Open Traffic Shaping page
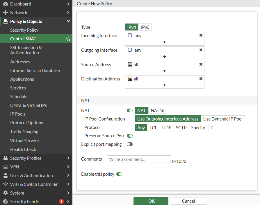The height and width of the screenshot is (205, 260). click(36, 132)
